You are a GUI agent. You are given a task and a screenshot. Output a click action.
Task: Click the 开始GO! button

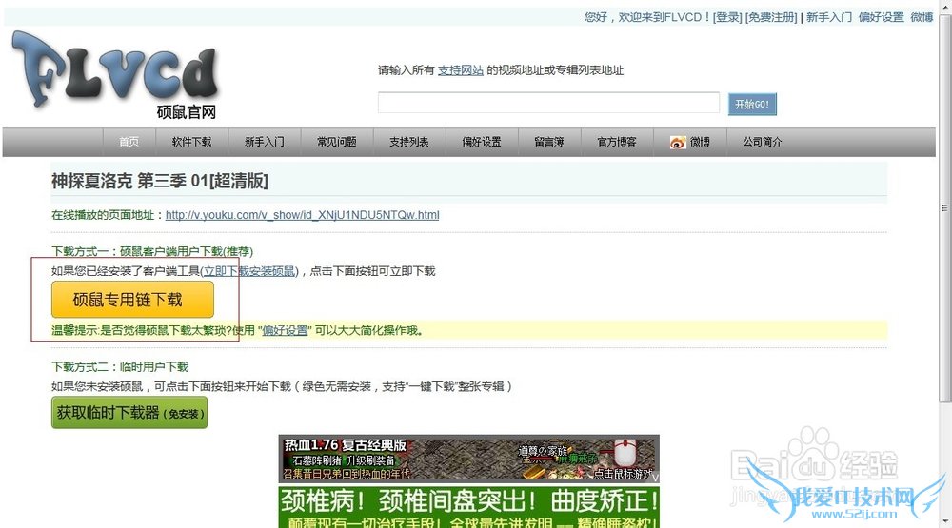(752, 104)
